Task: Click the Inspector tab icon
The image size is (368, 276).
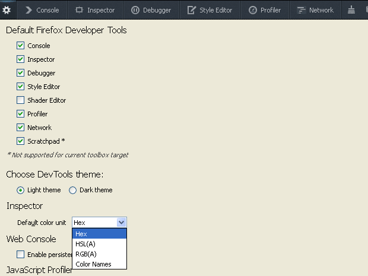Action: 79,10
